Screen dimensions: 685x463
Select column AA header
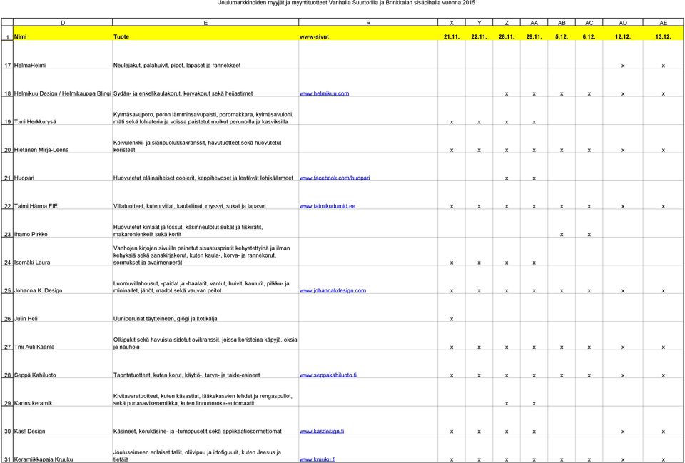coord(534,22)
